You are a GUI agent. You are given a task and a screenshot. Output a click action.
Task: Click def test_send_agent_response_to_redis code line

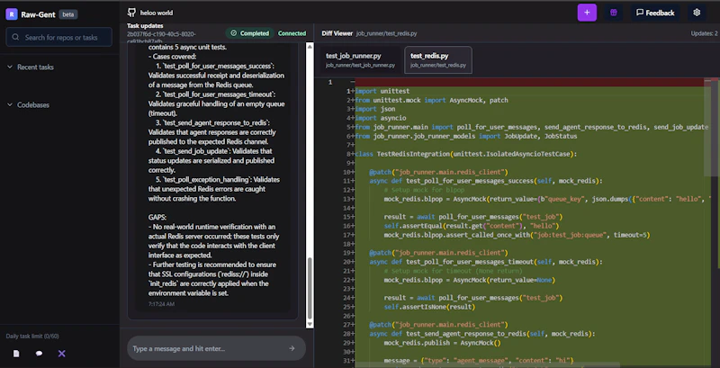point(482,334)
